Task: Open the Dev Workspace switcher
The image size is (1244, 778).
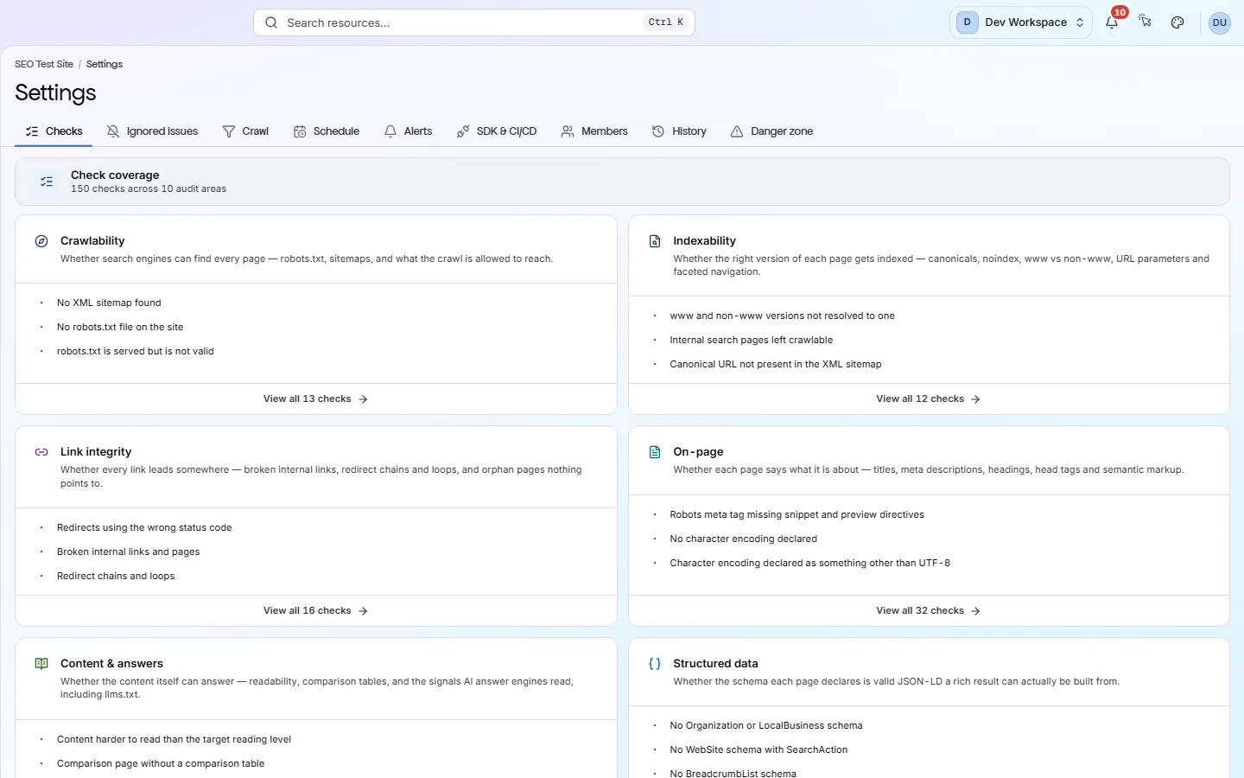Action: [1021, 22]
